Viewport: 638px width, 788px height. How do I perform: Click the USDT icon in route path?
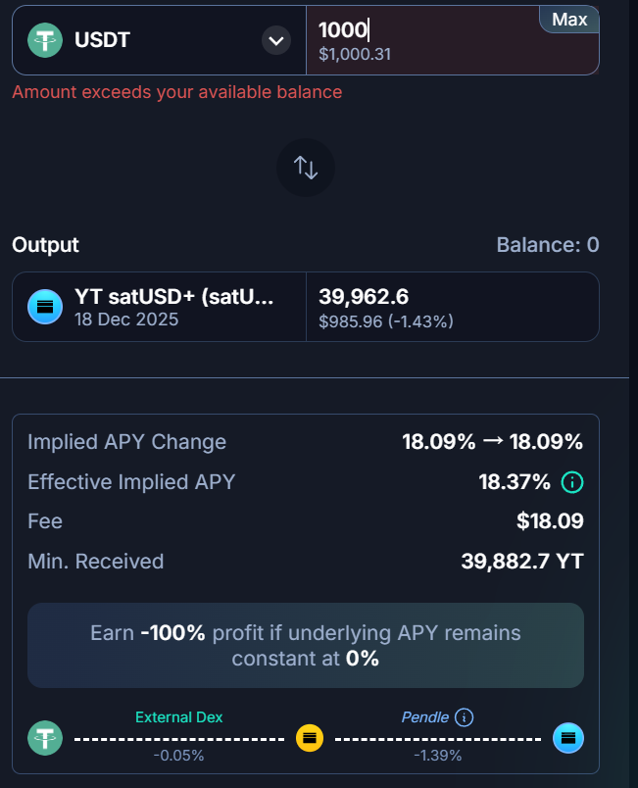(44, 737)
